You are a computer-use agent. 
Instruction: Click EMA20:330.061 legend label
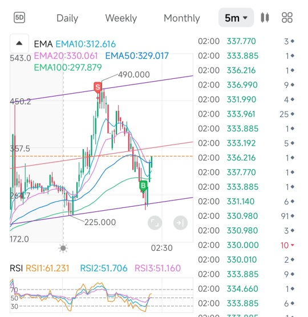coord(66,55)
